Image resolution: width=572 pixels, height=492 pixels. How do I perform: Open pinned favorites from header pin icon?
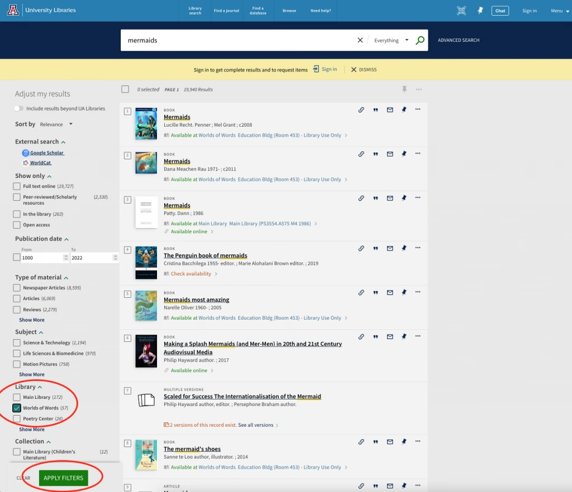tap(480, 11)
